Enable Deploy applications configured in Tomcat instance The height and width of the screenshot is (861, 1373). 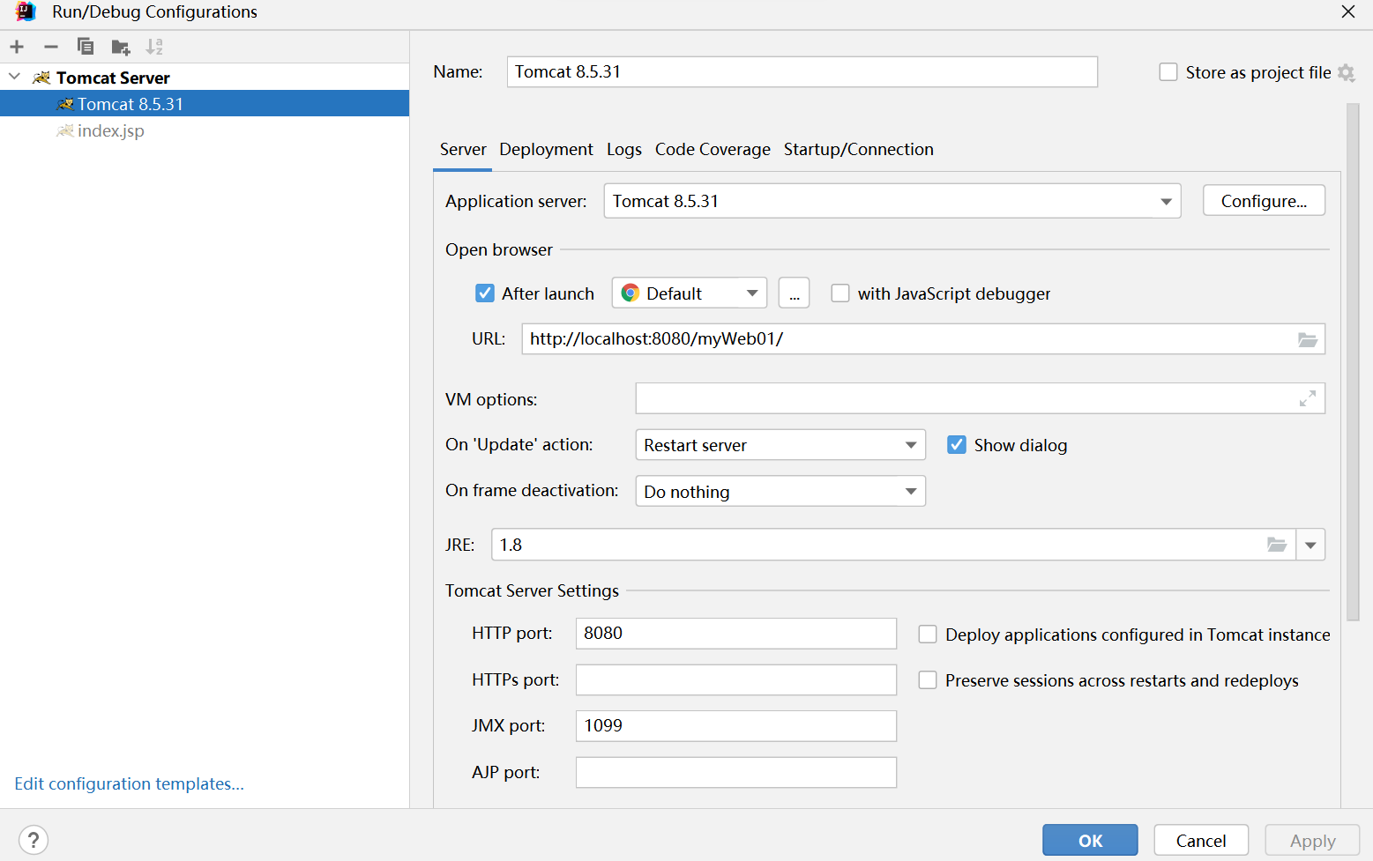(928, 635)
